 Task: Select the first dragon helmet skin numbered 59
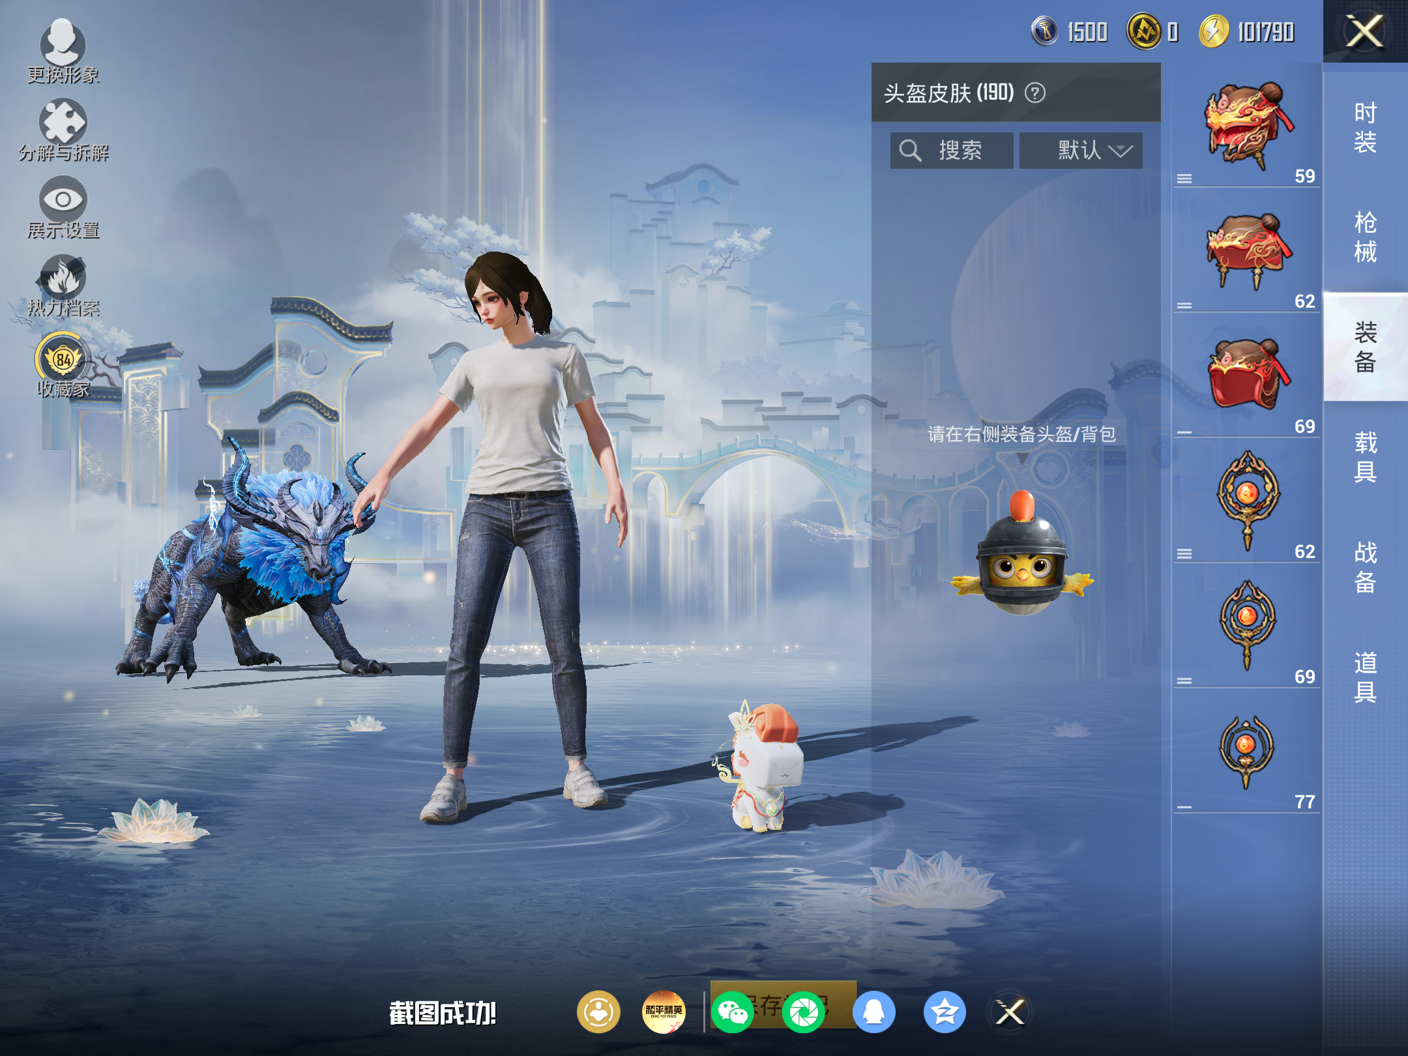tap(1246, 126)
